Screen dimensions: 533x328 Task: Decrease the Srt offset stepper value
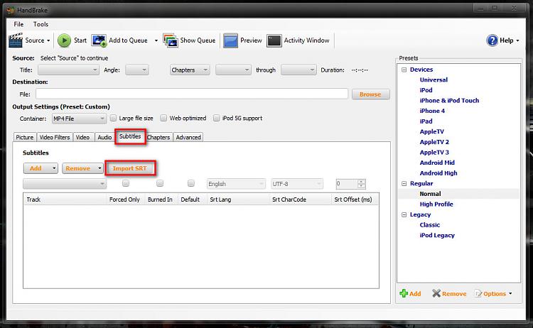coord(362,186)
